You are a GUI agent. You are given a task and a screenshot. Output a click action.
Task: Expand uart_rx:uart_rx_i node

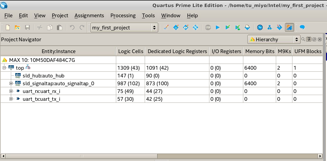(11, 91)
